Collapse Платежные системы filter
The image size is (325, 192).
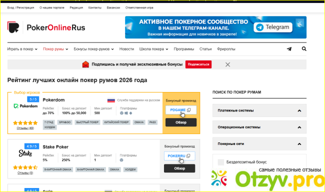259,110
